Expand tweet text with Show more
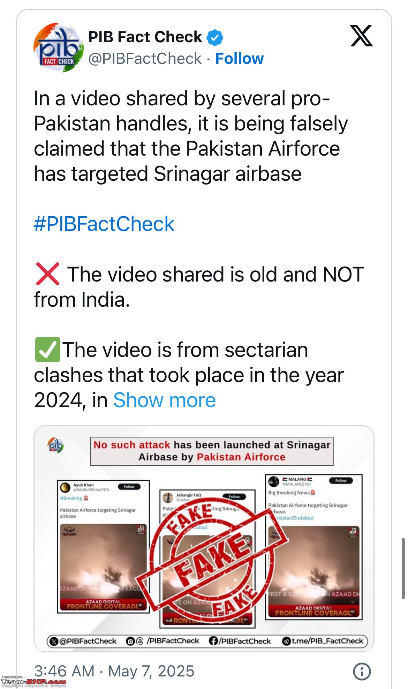Viewport: 408px width, 689px height. pos(164,400)
